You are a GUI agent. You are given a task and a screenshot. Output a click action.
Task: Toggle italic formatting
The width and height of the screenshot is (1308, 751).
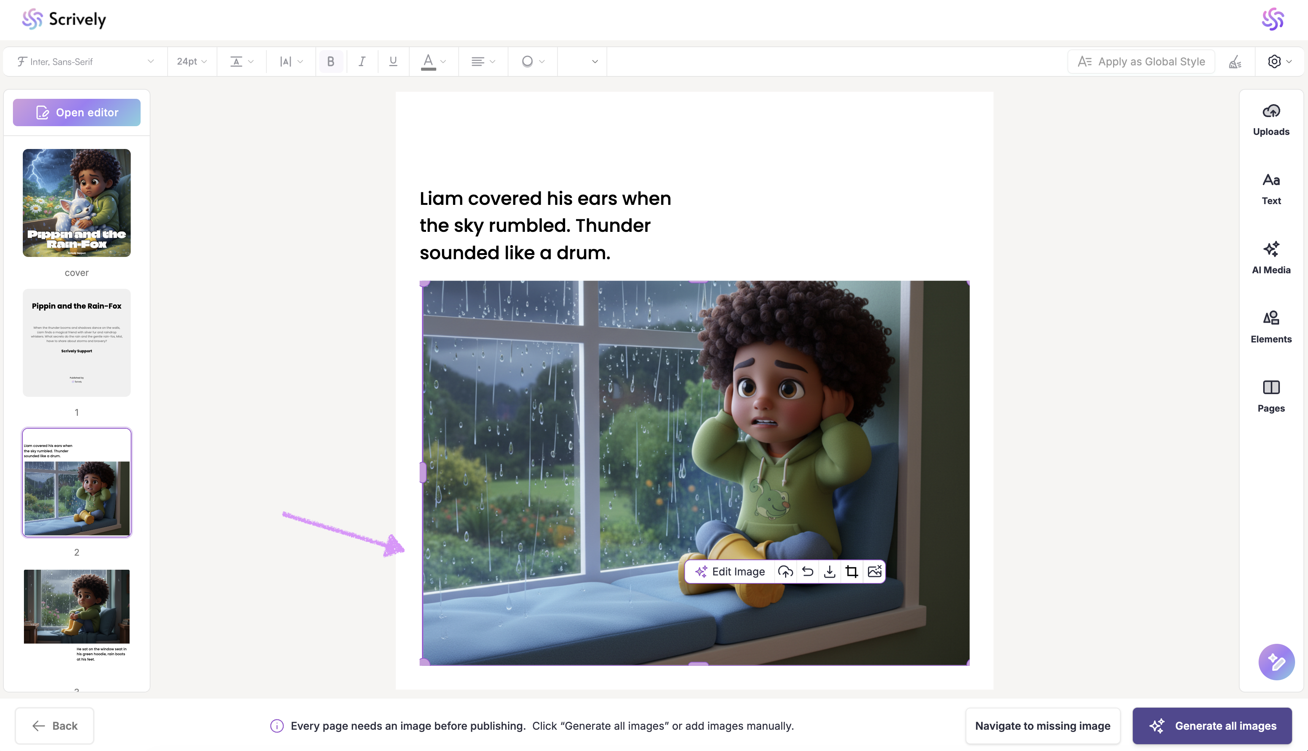[x=362, y=62]
